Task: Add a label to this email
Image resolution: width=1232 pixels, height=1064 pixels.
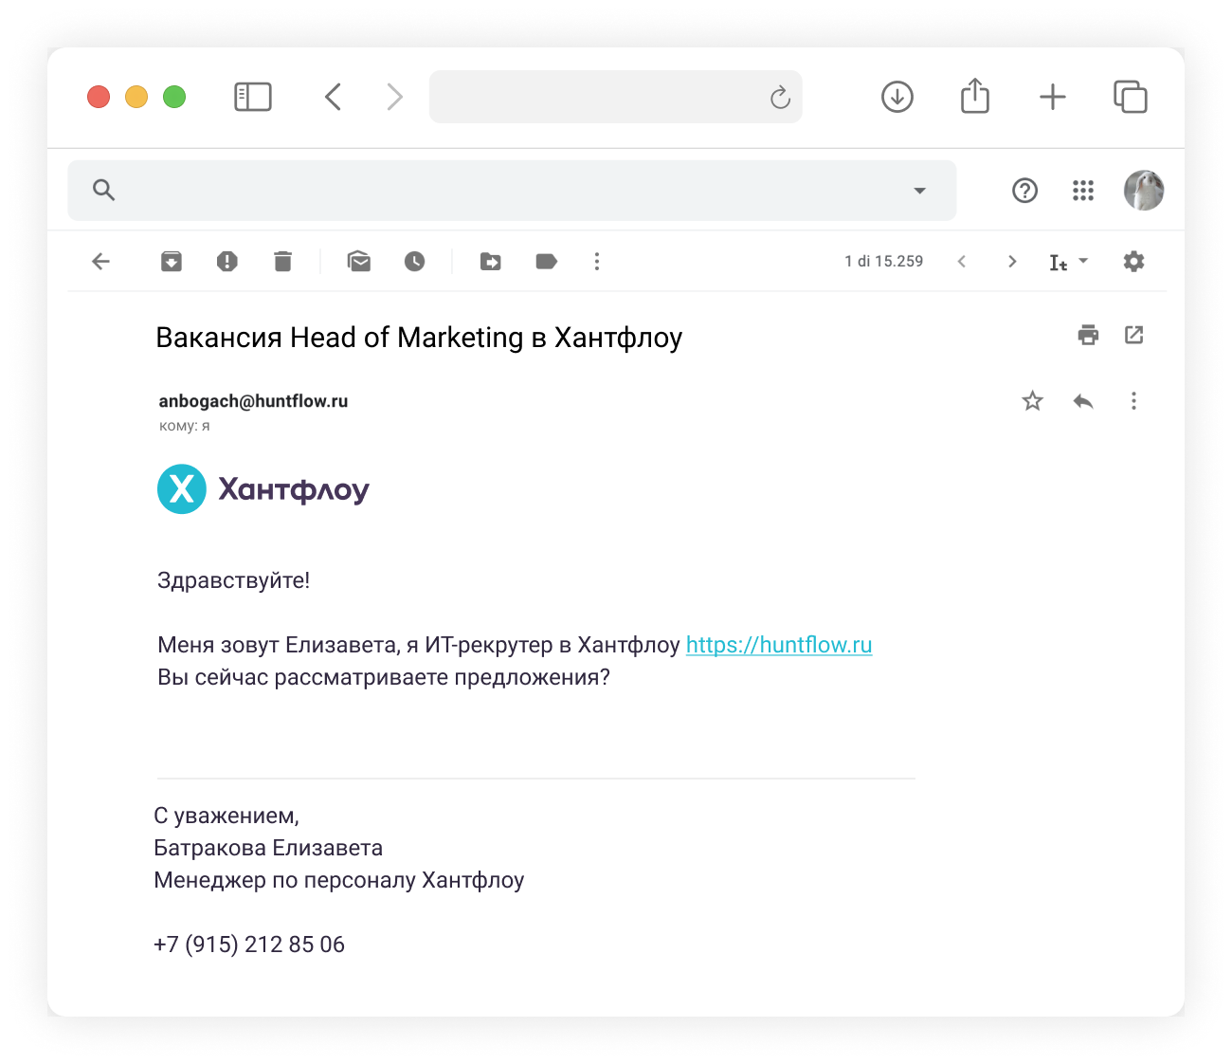Action: (x=546, y=262)
